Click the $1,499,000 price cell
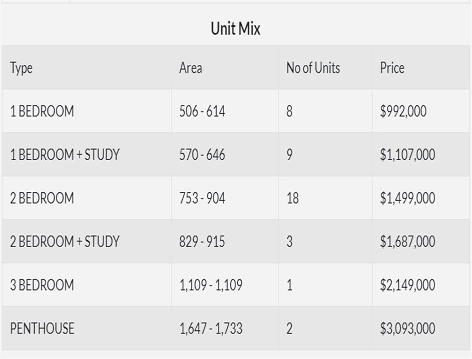This screenshot has width=472, height=359. click(407, 198)
